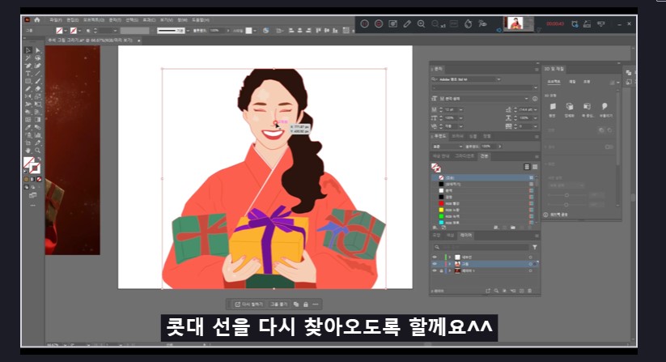Viewport: 666px width, 362px height.
Task: Select the Artboard tool
Action: (28, 143)
